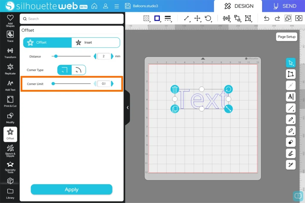Viewport: 305px width, 203px height.
Task: Collapse the left panel with arrow handle
Action: [127, 108]
